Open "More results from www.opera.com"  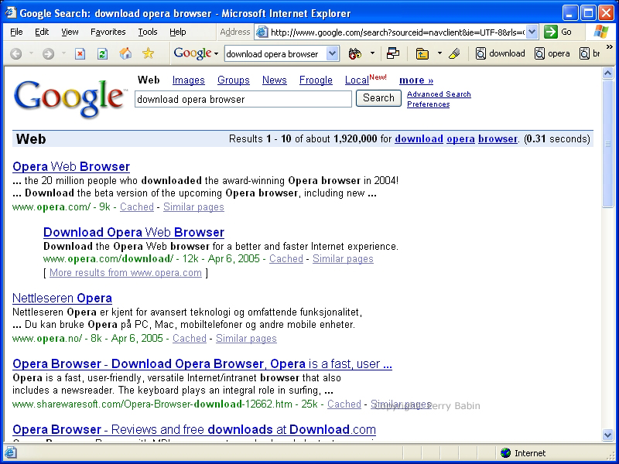coord(125,273)
